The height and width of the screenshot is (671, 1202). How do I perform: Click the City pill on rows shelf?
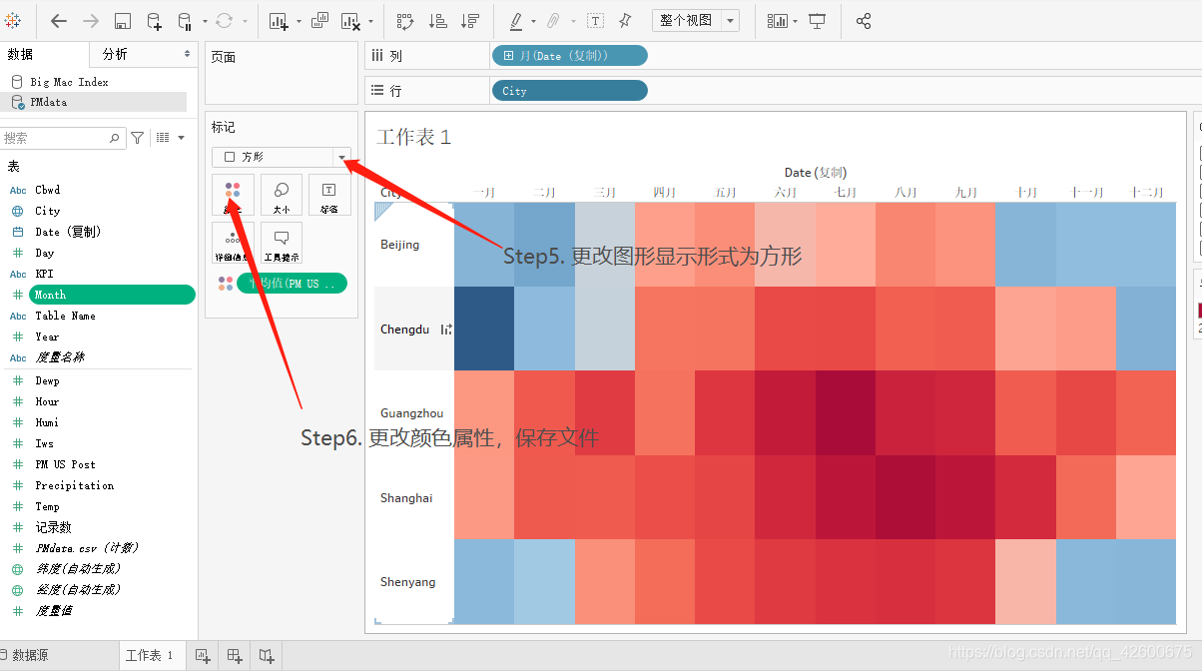(570, 91)
